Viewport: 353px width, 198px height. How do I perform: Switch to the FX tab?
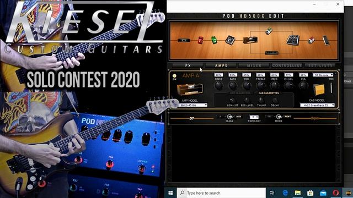(188, 65)
